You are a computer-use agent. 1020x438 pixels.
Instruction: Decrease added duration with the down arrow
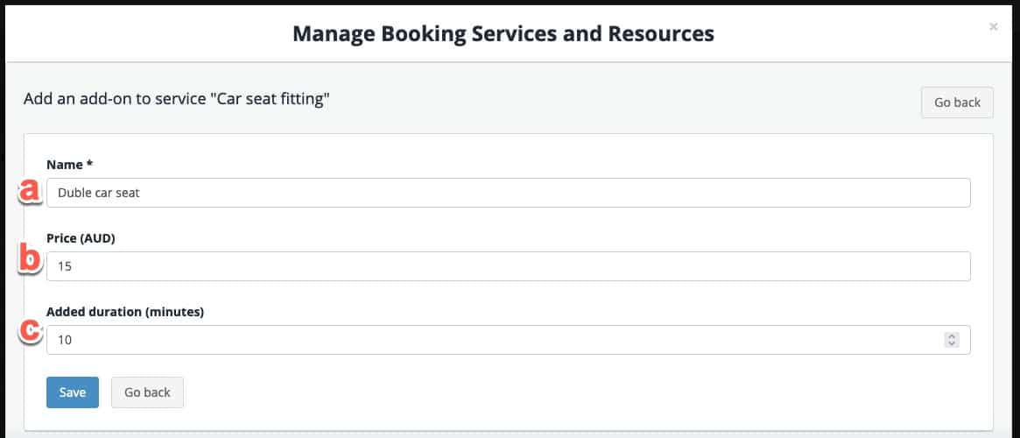coord(952,343)
